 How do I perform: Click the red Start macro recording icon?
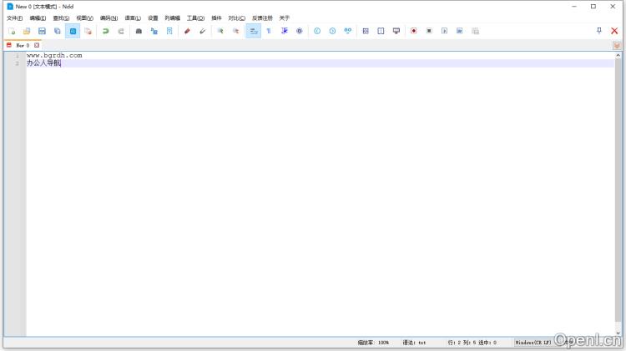click(x=413, y=31)
